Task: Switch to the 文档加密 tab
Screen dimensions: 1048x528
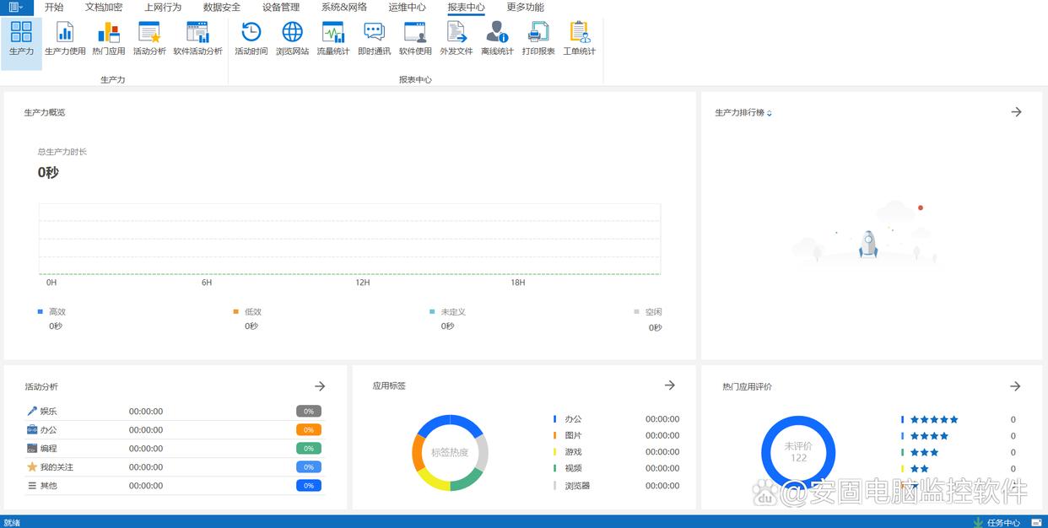Action: [104, 7]
